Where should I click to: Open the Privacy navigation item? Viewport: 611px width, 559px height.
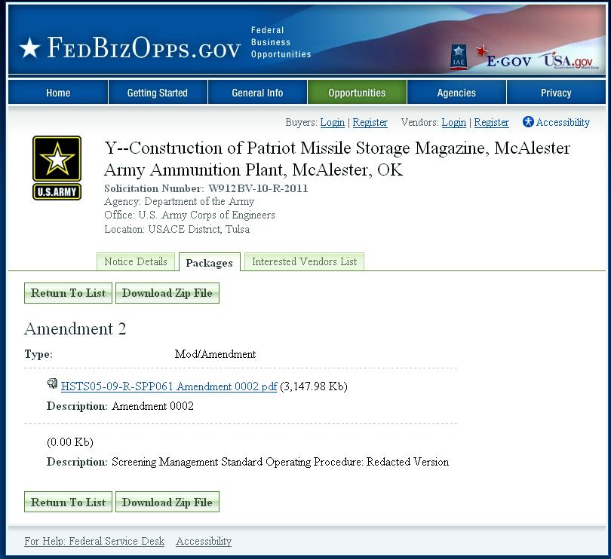tap(556, 93)
